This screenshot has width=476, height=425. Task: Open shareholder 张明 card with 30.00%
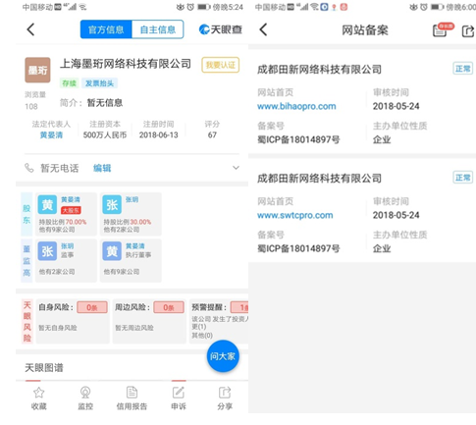(x=131, y=214)
